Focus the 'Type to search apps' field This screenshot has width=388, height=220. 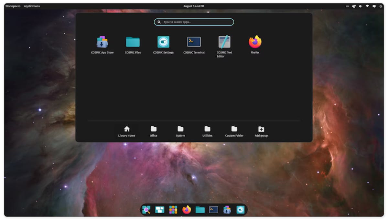194,22
